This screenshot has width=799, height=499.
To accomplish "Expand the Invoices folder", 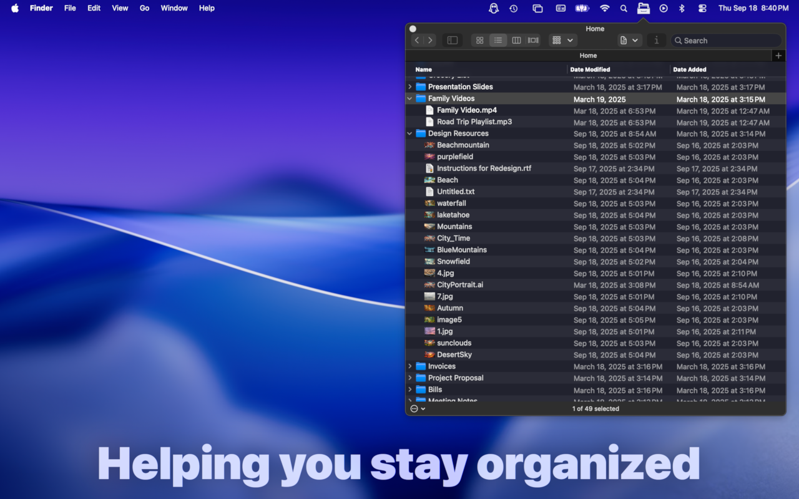I will [x=409, y=366].
